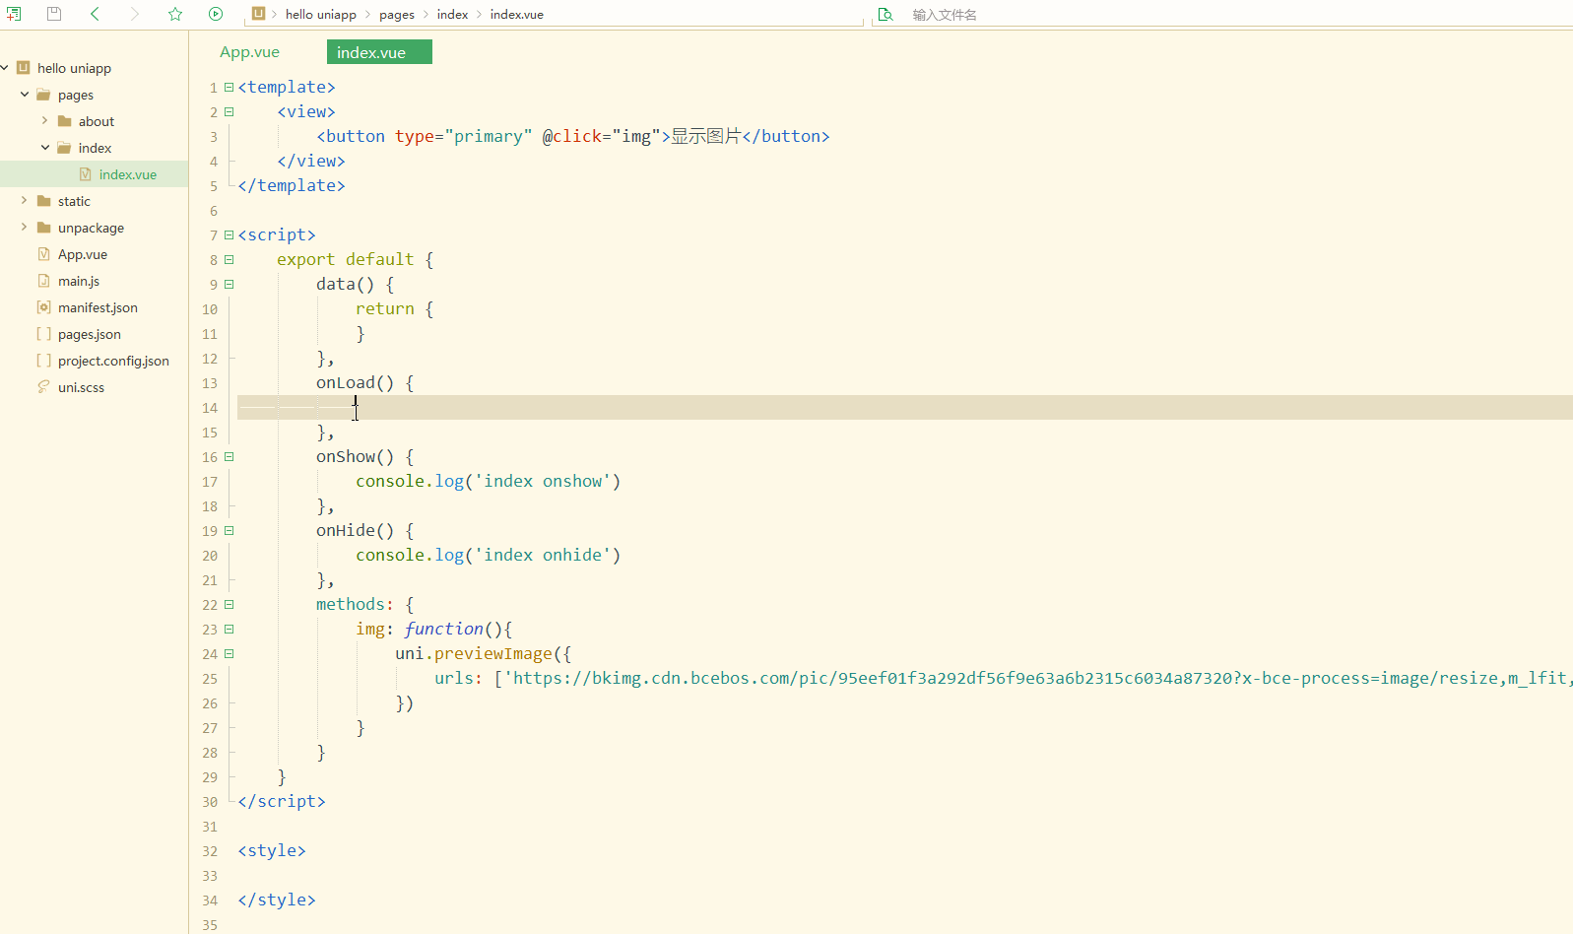
Task: Fold the onShow block at line 16
Action: [229, 456]
